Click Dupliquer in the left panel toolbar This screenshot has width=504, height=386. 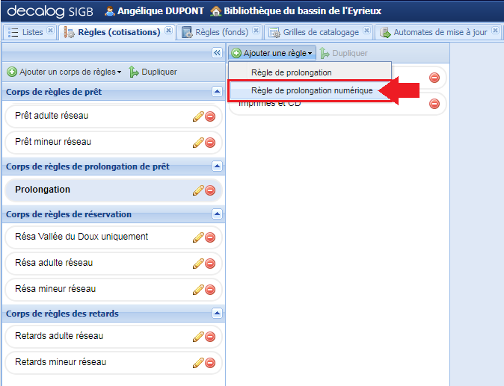(x=153, y=72)
